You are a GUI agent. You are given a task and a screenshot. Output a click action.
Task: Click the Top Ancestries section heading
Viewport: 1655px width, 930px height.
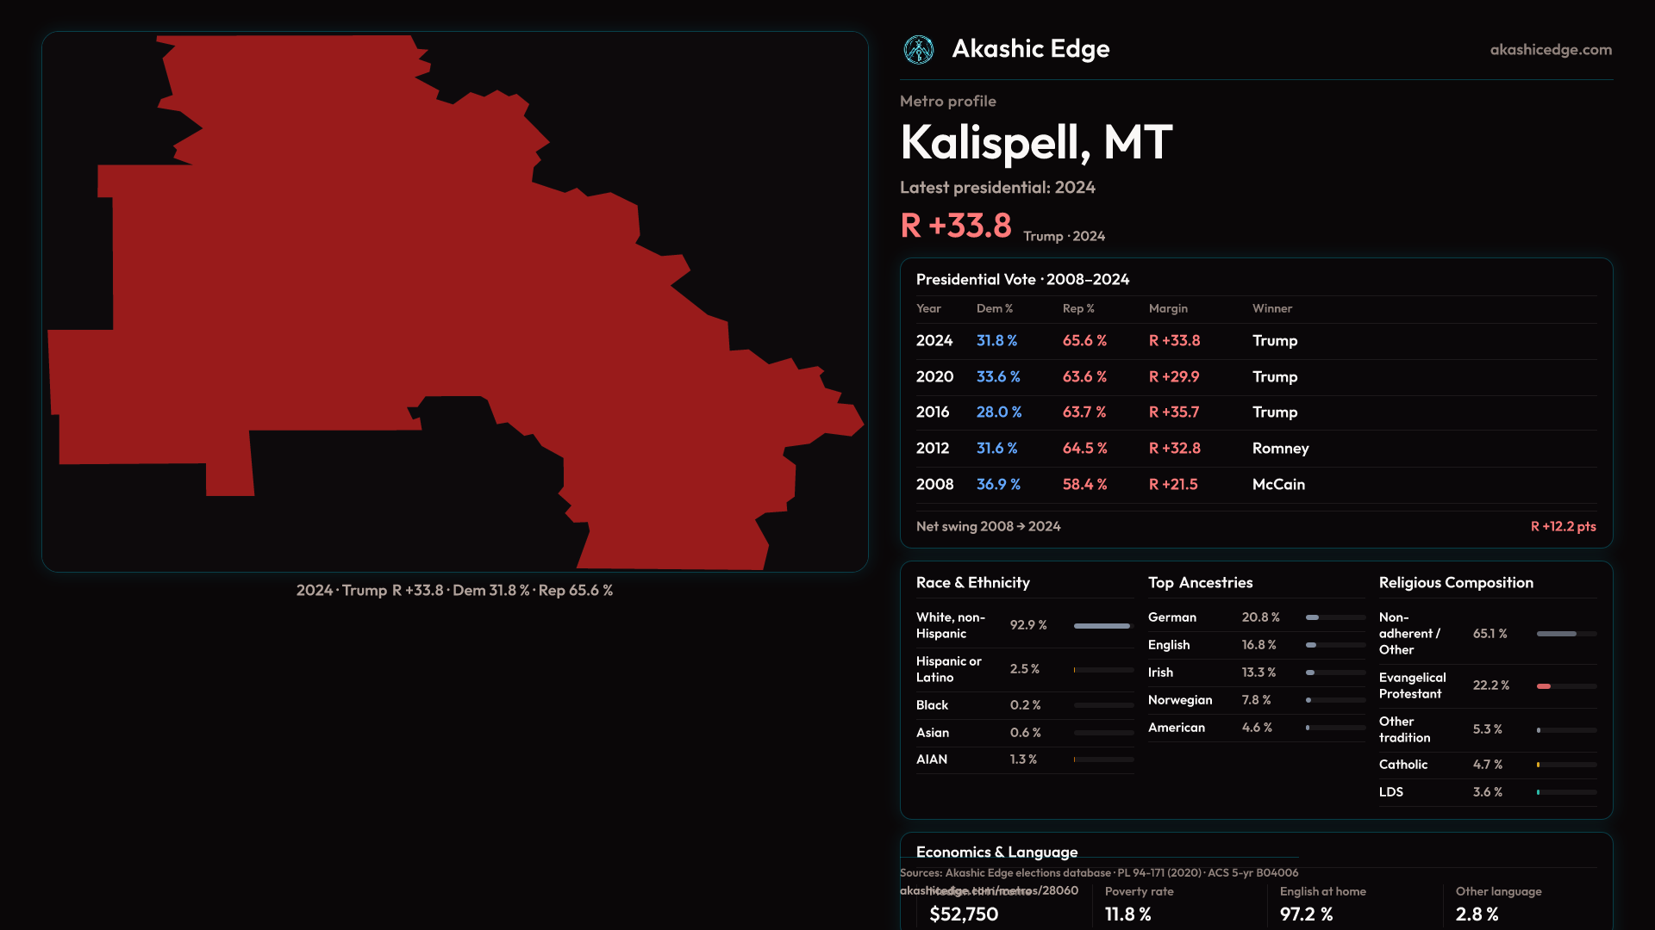tap(1200, 583)
